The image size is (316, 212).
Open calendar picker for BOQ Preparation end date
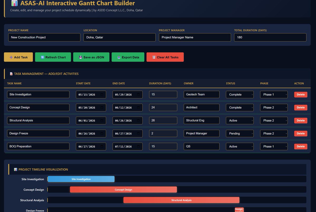point(139,147)
